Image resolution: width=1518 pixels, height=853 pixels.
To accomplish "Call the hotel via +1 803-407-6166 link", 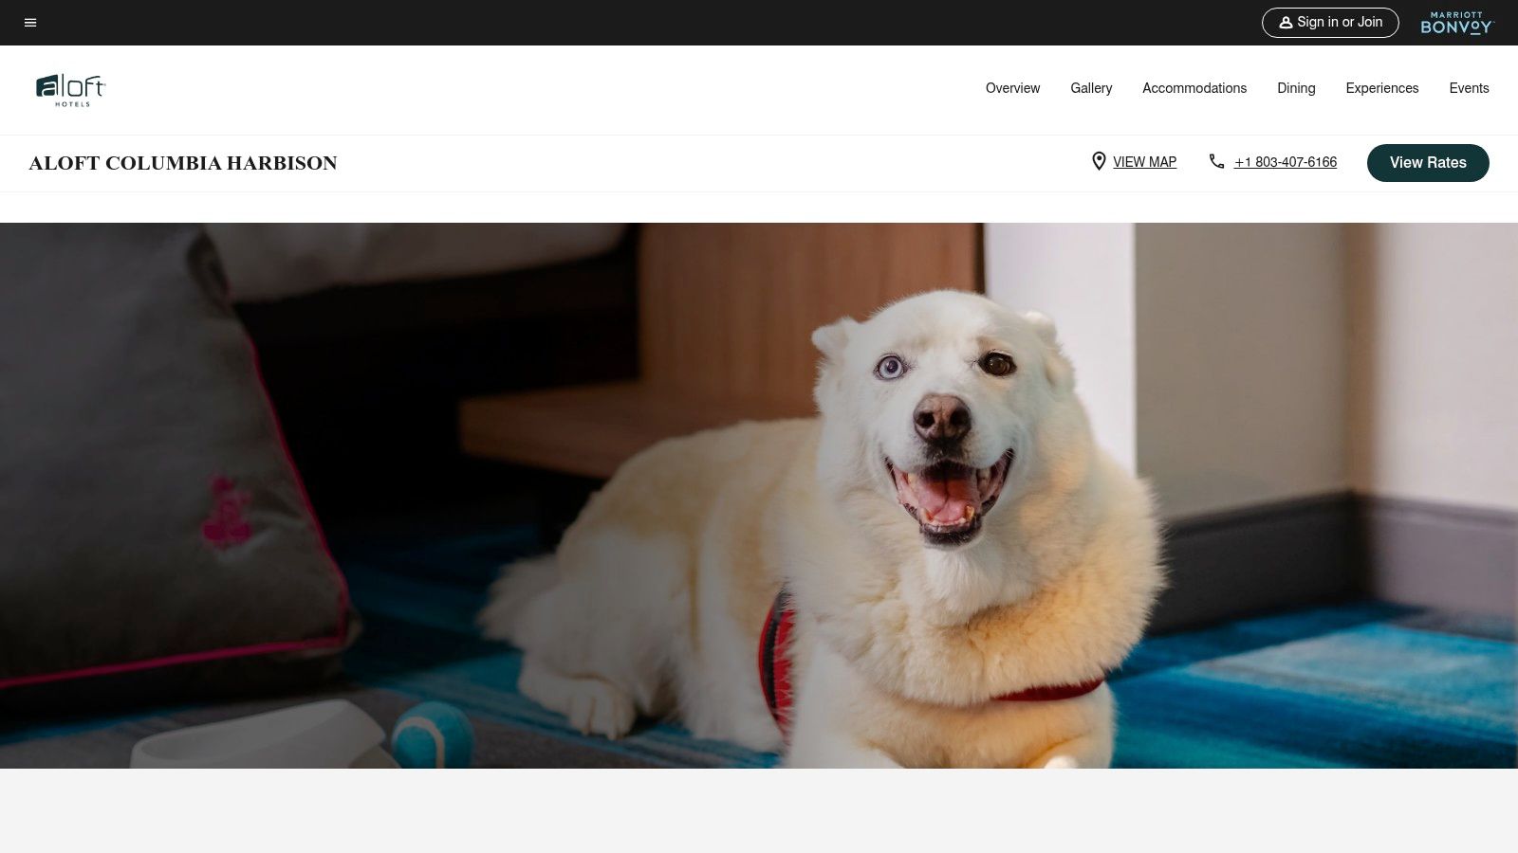I will coord(1285,162).
